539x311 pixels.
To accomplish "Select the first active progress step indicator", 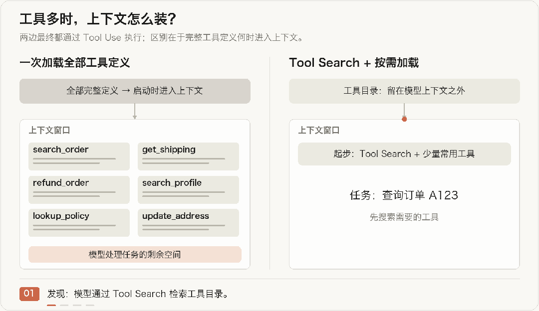I will [51, 305].
